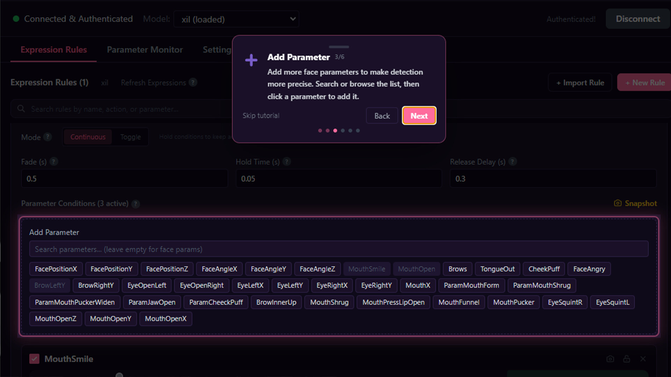
Task: Select the Toggle mode option
Action: pos(130,137)
